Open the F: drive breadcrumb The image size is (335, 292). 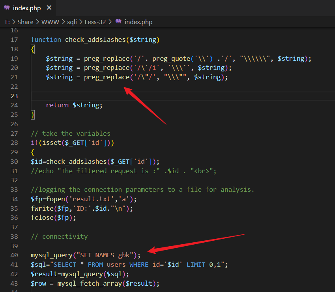[7, 22]
